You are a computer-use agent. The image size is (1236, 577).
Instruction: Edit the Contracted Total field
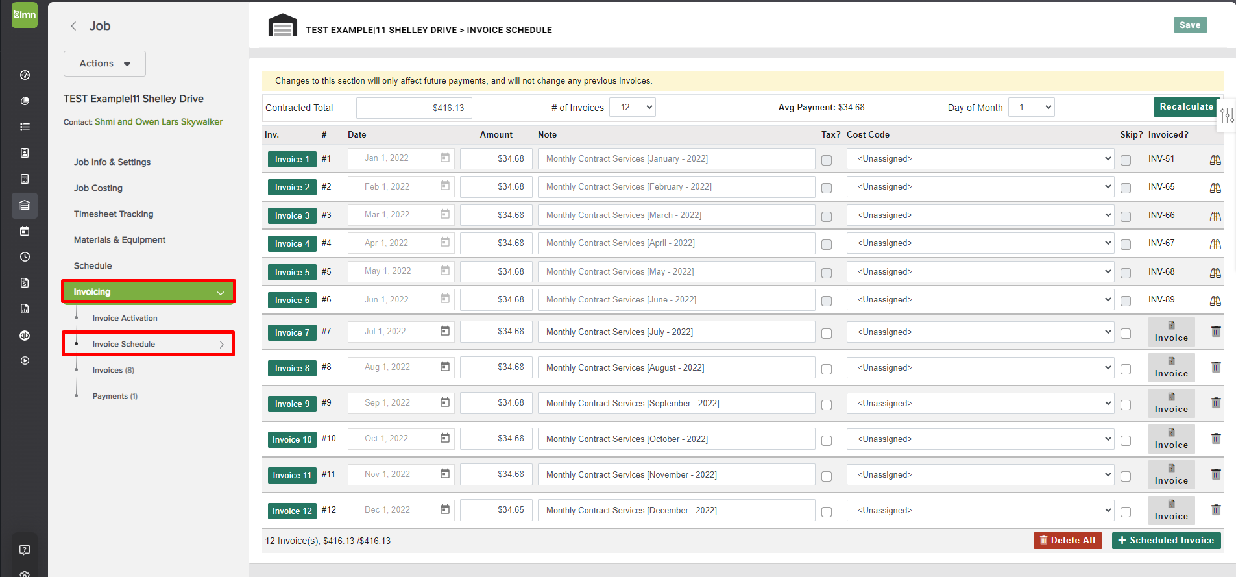[414, 108]
